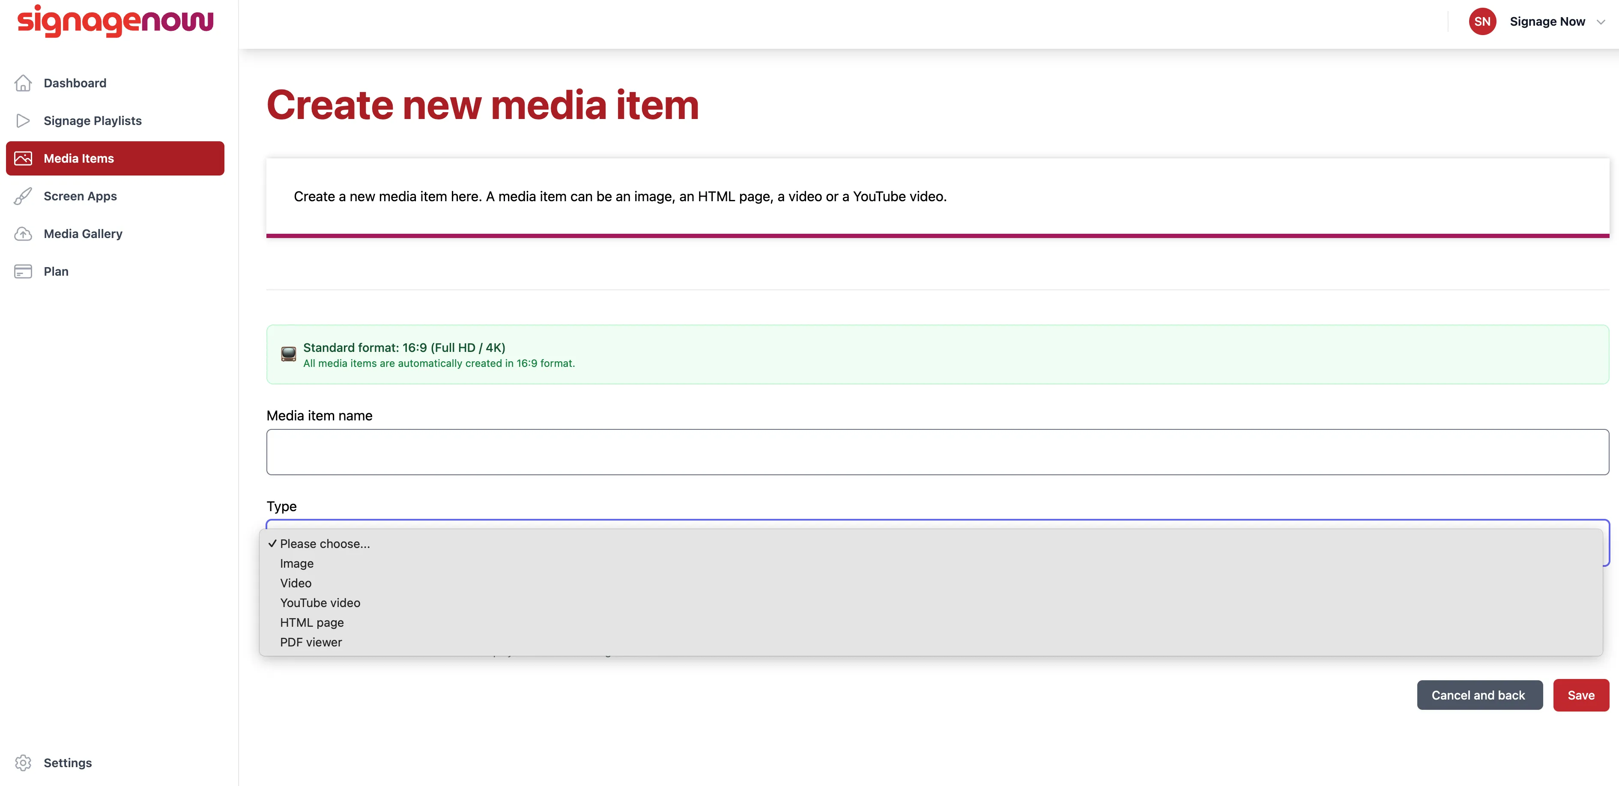Click 'Standard format: 16:9 (Full HD / 4K)' text
Screen dimensions: 1619x786
point(404,348)
